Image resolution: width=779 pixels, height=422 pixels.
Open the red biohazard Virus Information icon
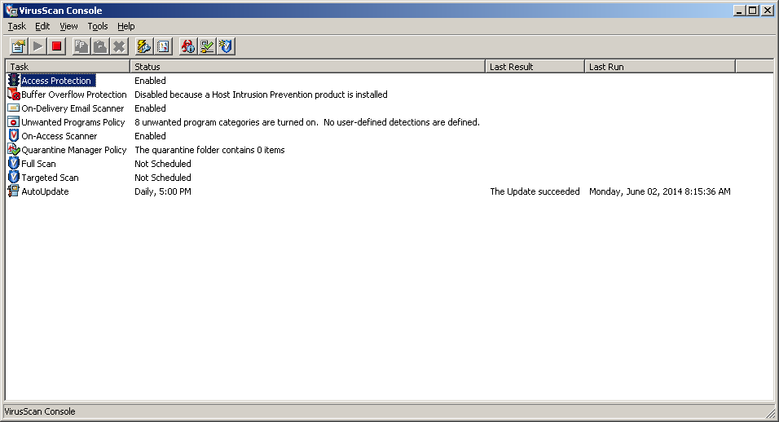[x=188, y=46]
